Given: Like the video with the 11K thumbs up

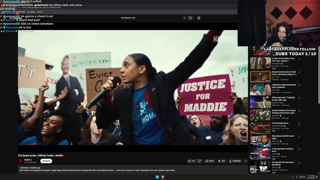Looking at the screenshot, I should (191, 161).
